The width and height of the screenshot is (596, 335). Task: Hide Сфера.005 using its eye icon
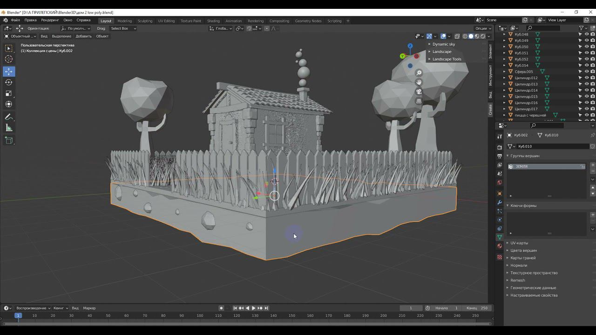pyautogui.click(x=587, y=72)
